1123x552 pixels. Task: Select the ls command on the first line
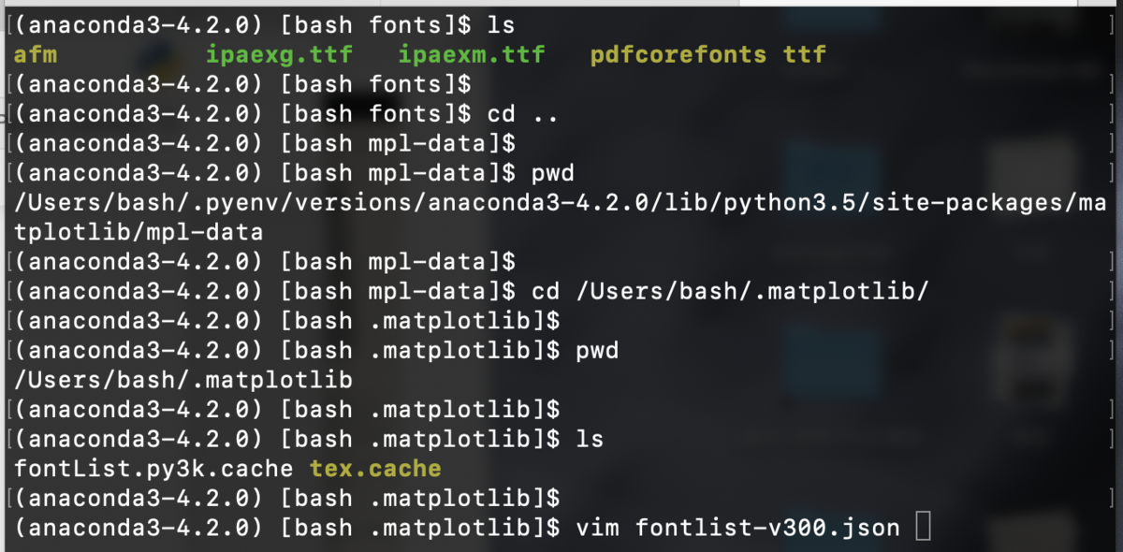point(501,24)
